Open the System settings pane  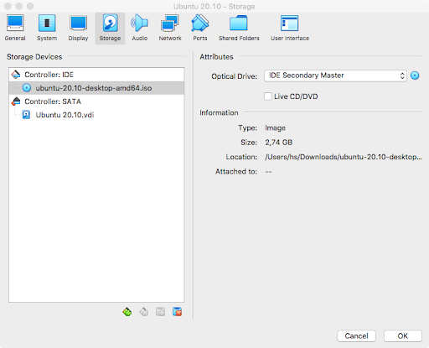tap(47, 29)
